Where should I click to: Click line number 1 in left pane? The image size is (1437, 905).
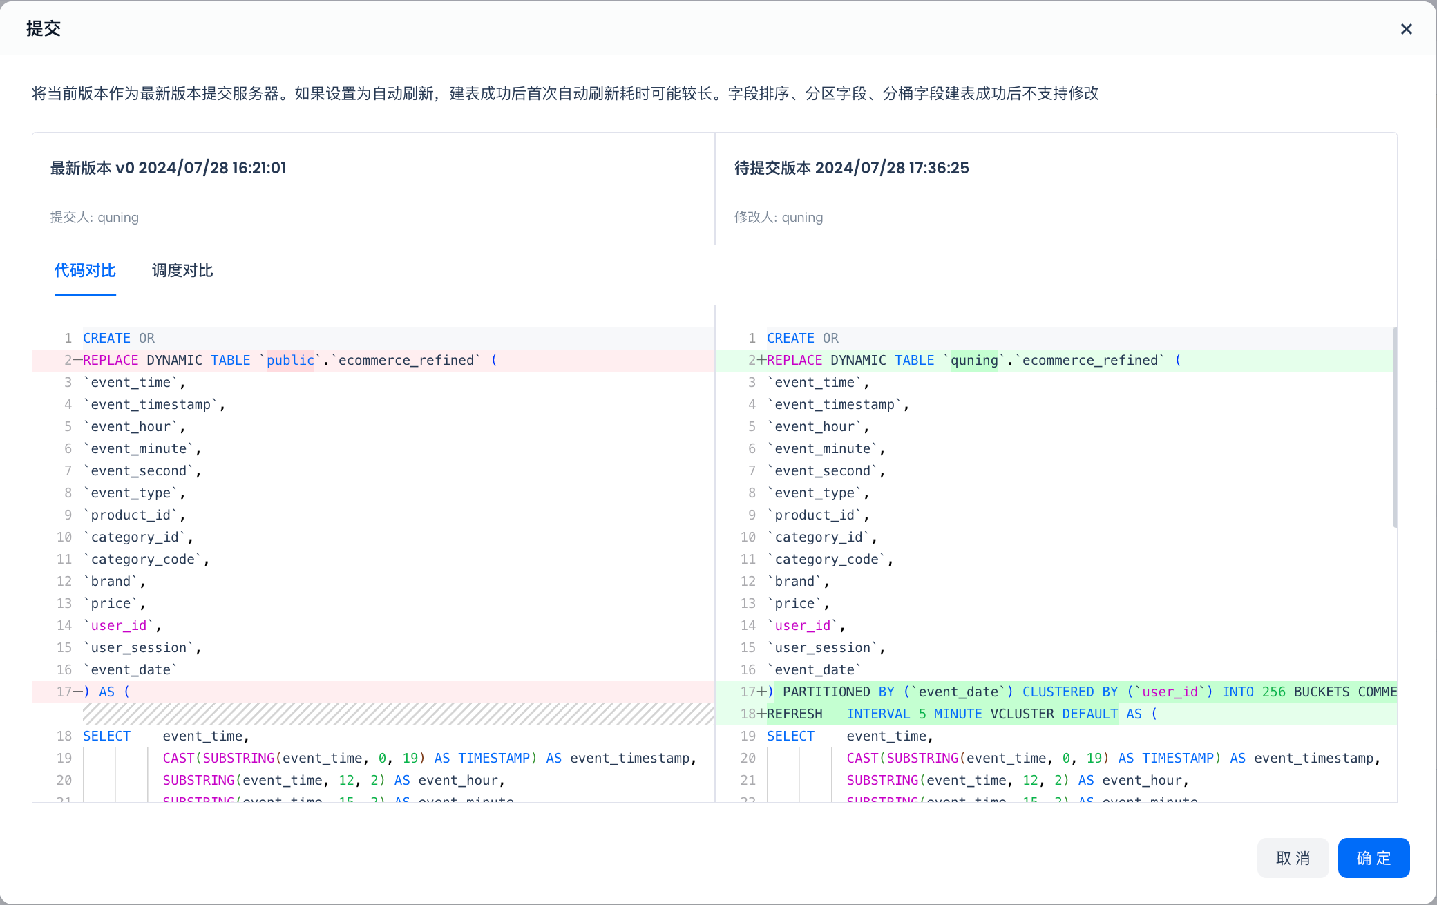pos(68,339)
